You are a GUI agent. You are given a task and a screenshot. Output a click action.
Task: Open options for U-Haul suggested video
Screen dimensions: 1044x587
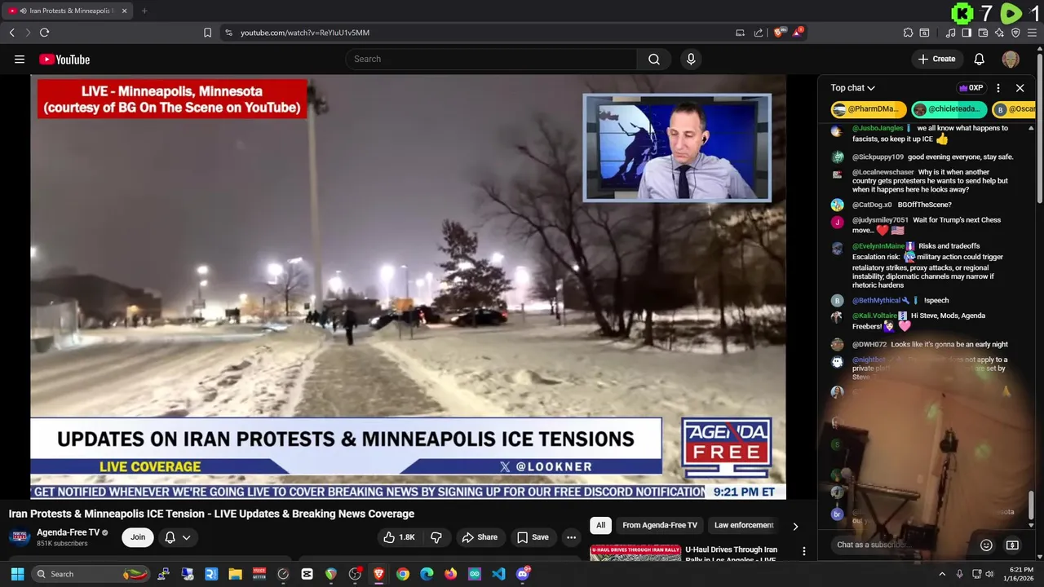[804, 551]
